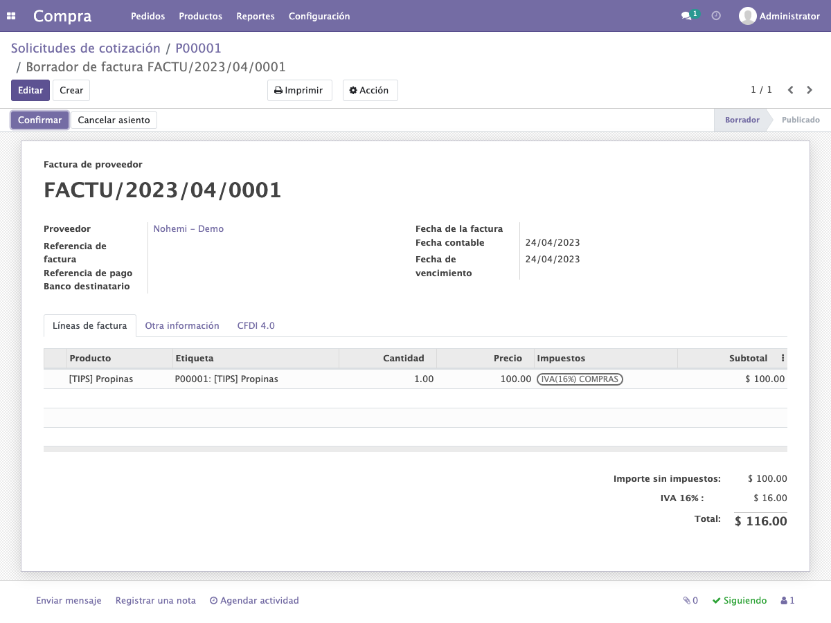The image size is (831, 623).
Task: Click Fecha contable value 24/04/2023
Action: coord(553,243)
